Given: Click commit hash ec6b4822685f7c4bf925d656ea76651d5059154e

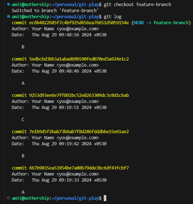Looking at the screenshot, I should click(x=79, y=23).
